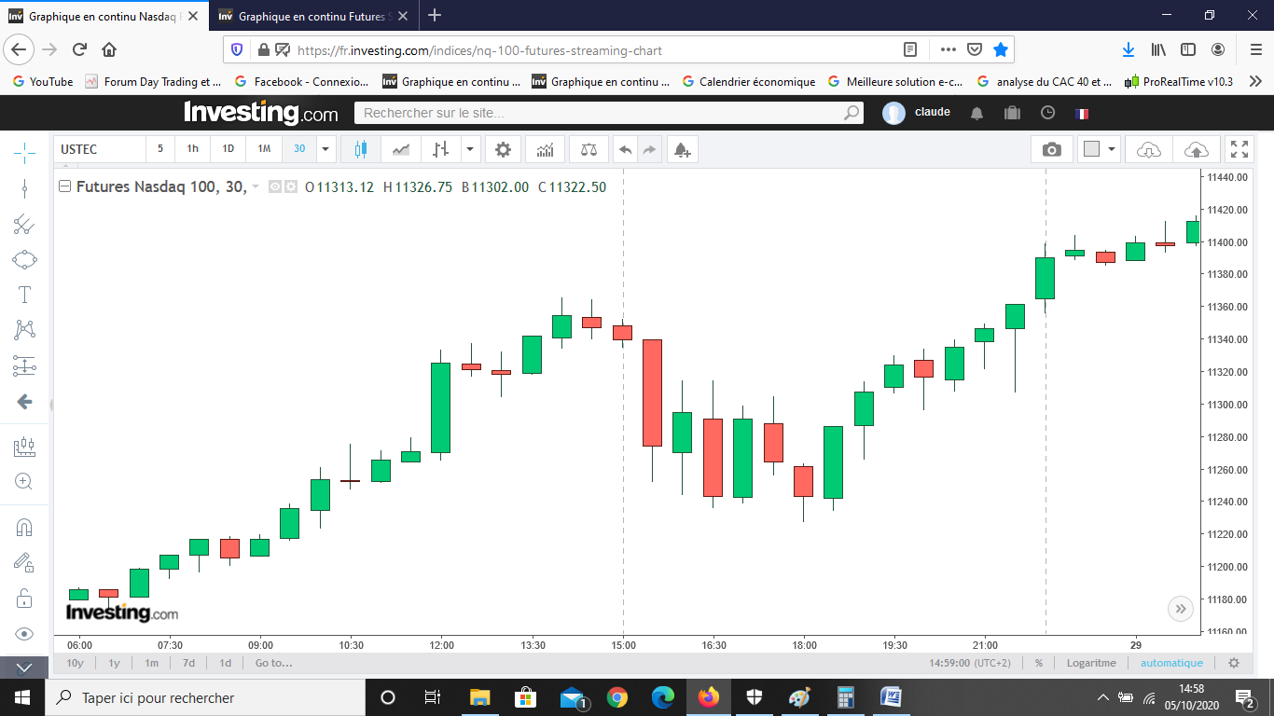
Task: Toggle magnet mode for drawings
Action: tap(24, 527)
